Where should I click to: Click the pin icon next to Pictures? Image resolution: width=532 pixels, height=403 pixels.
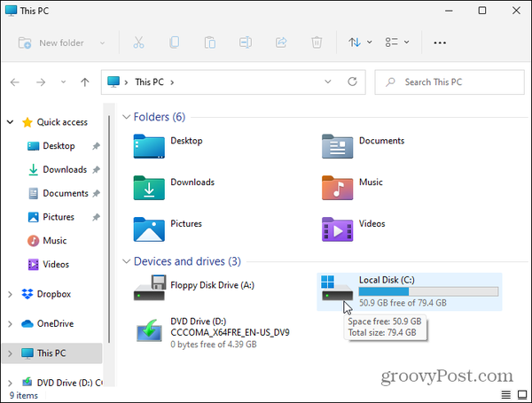[97, 217]
